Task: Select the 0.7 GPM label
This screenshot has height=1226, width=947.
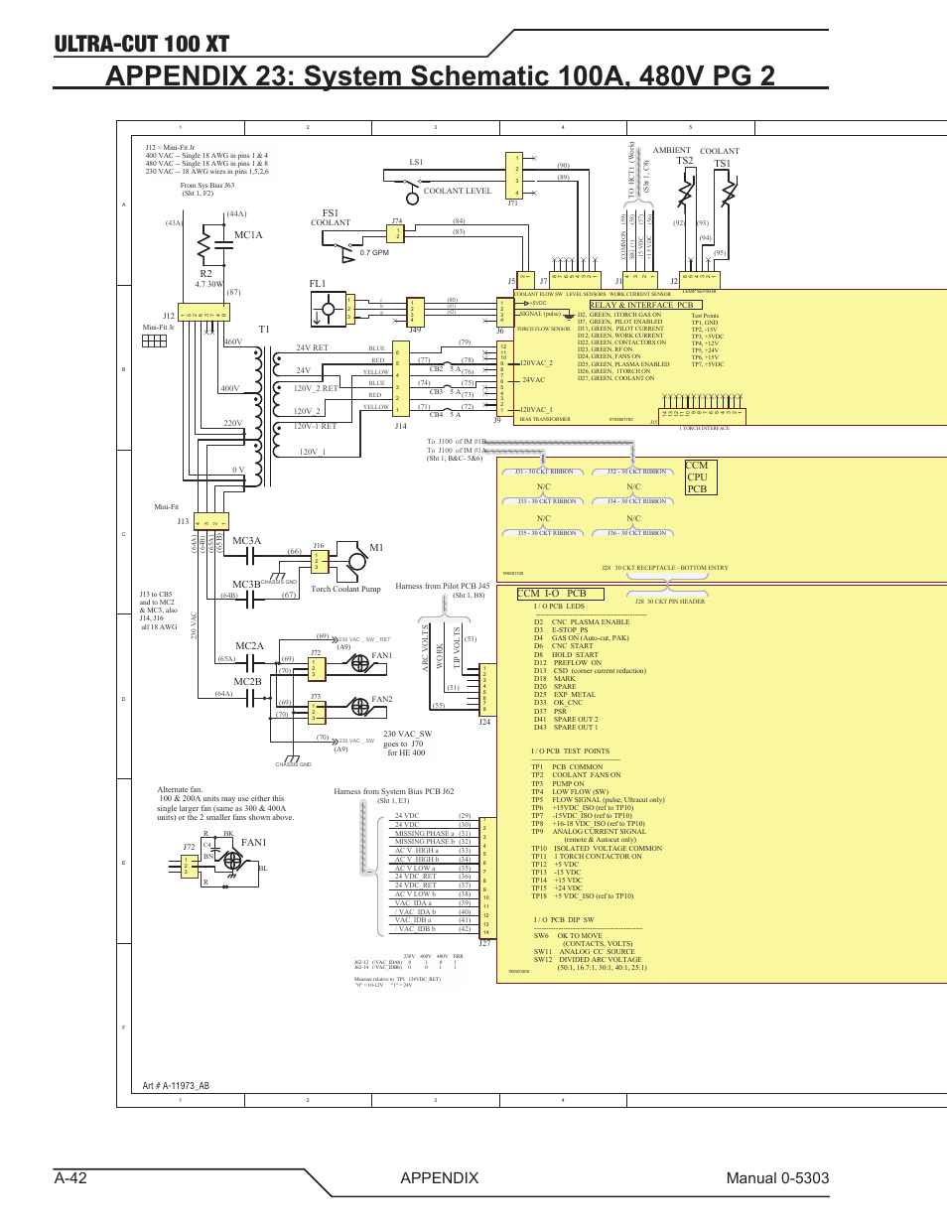Action: [x=374, y=253]
